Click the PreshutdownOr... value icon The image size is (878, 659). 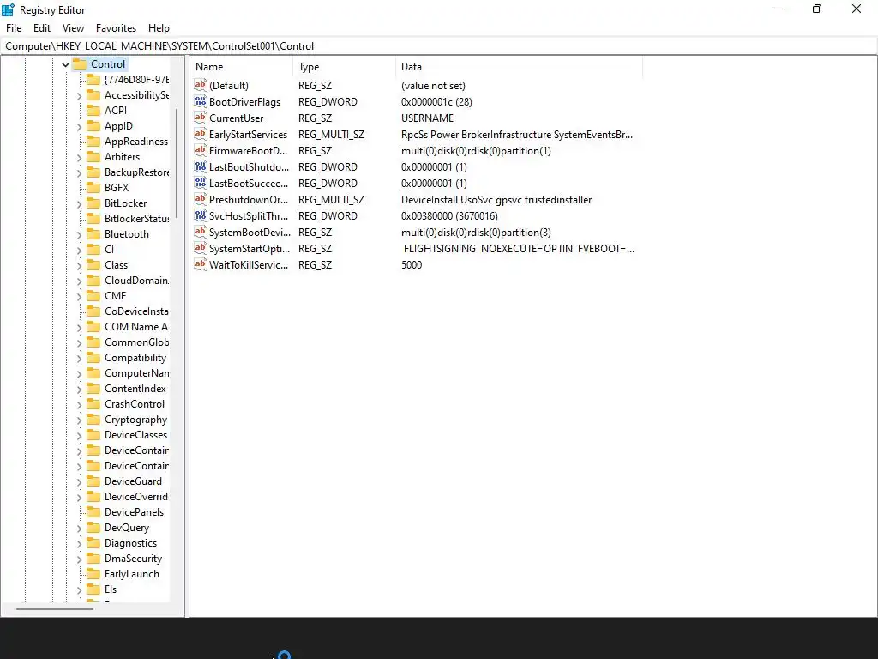coord(201,199)
